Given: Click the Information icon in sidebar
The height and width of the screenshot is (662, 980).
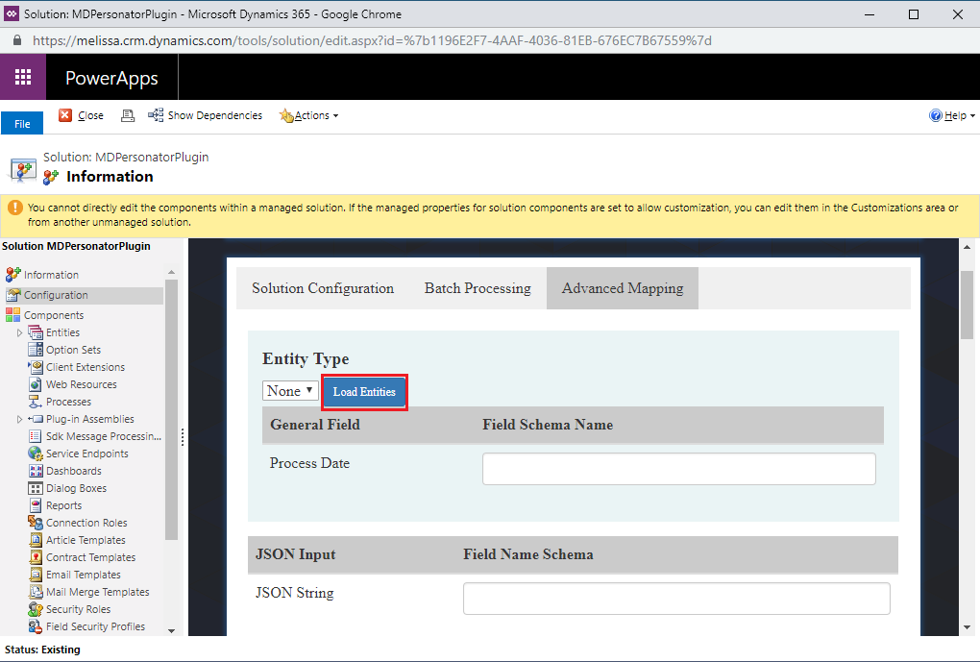Looking at the screenshot, I should (x=13, y=275).
